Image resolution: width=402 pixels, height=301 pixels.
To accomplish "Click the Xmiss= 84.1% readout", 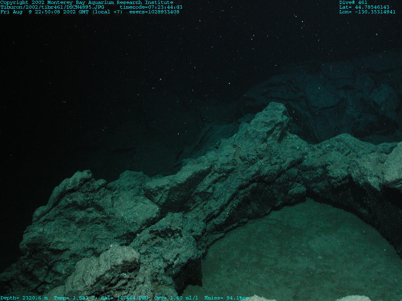I will click(x=226, y=298).
